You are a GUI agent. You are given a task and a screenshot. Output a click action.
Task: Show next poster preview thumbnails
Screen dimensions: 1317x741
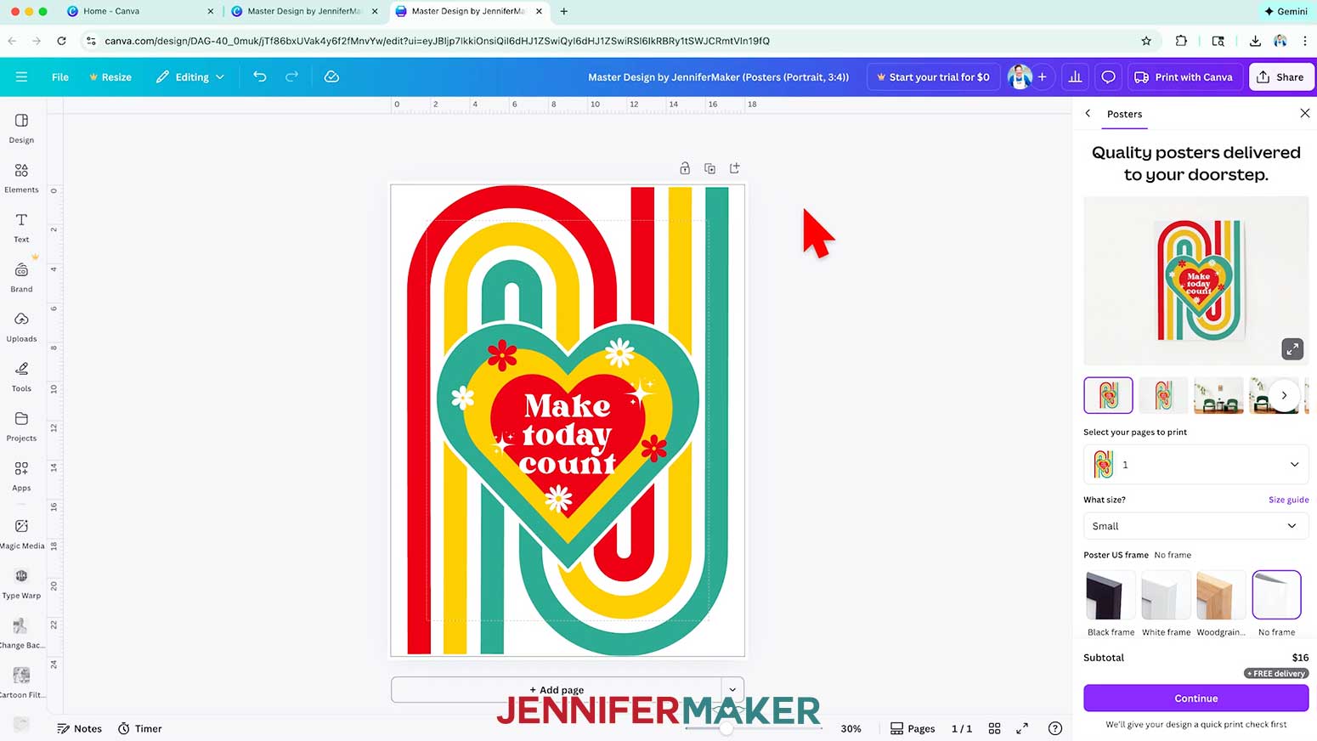tap(1284, 395)
